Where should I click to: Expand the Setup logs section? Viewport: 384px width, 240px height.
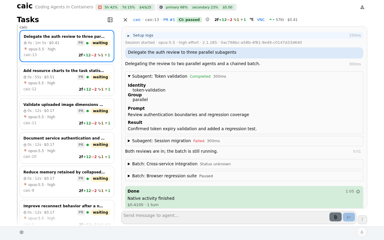point(244,35)
